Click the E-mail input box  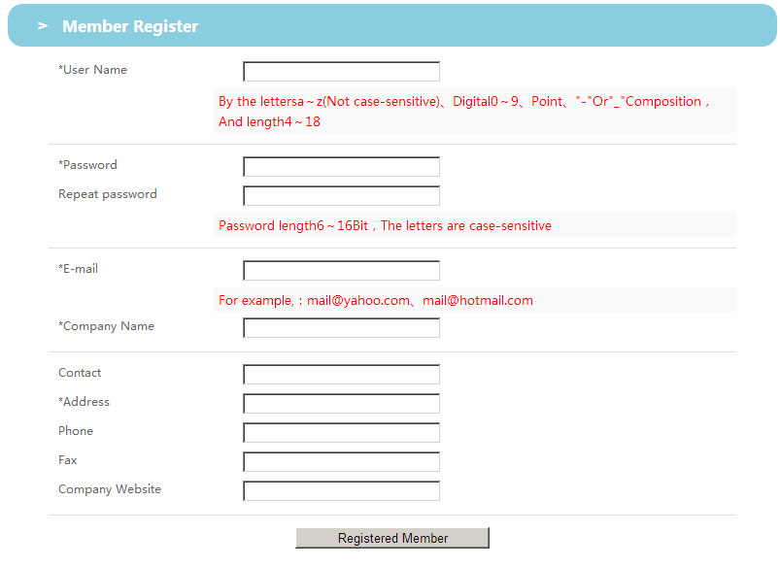(x=341, y=271)
